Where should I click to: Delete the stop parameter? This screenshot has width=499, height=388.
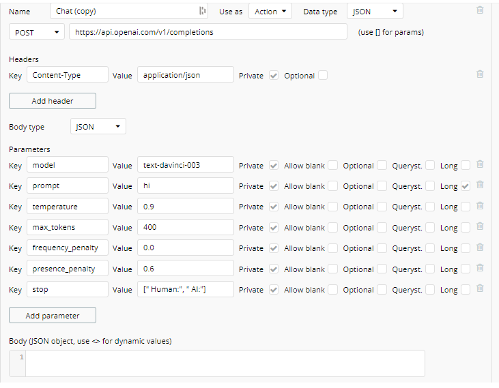(x=480, y=289)
